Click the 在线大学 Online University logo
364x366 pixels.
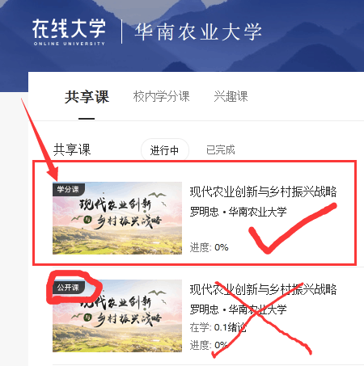tap(69, 32)
